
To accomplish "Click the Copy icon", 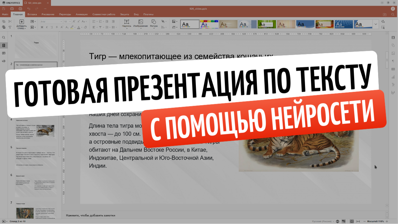I will [x=4, y=21].
